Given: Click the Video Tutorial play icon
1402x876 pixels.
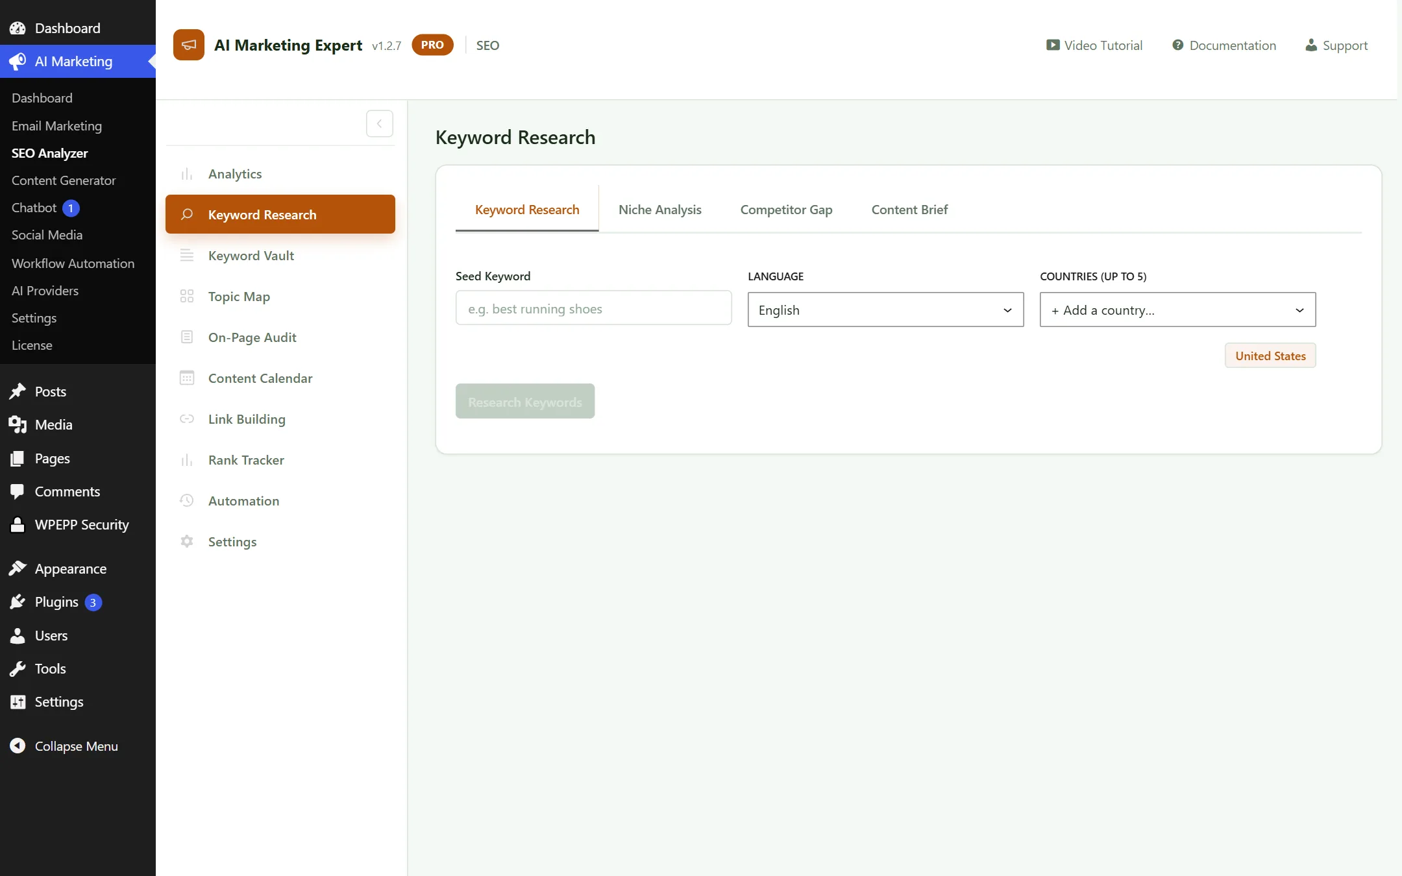Looking at the screenshot, I should (x=1053, y=45).
